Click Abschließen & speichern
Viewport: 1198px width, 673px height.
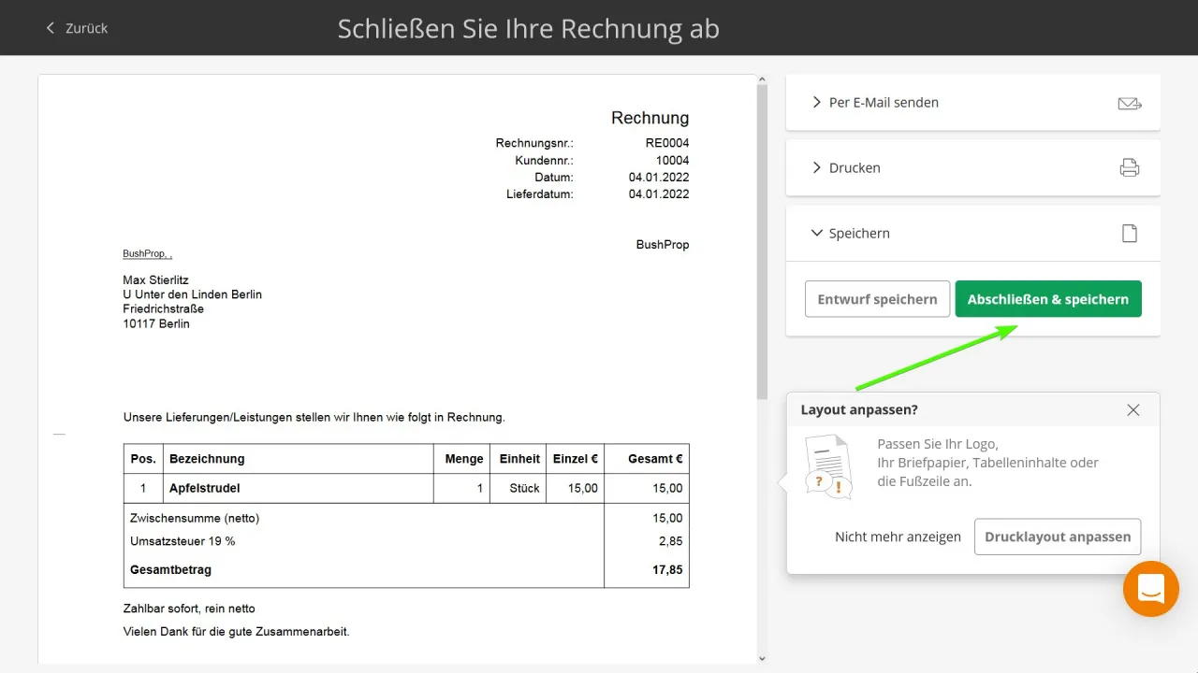(1048, 298)
